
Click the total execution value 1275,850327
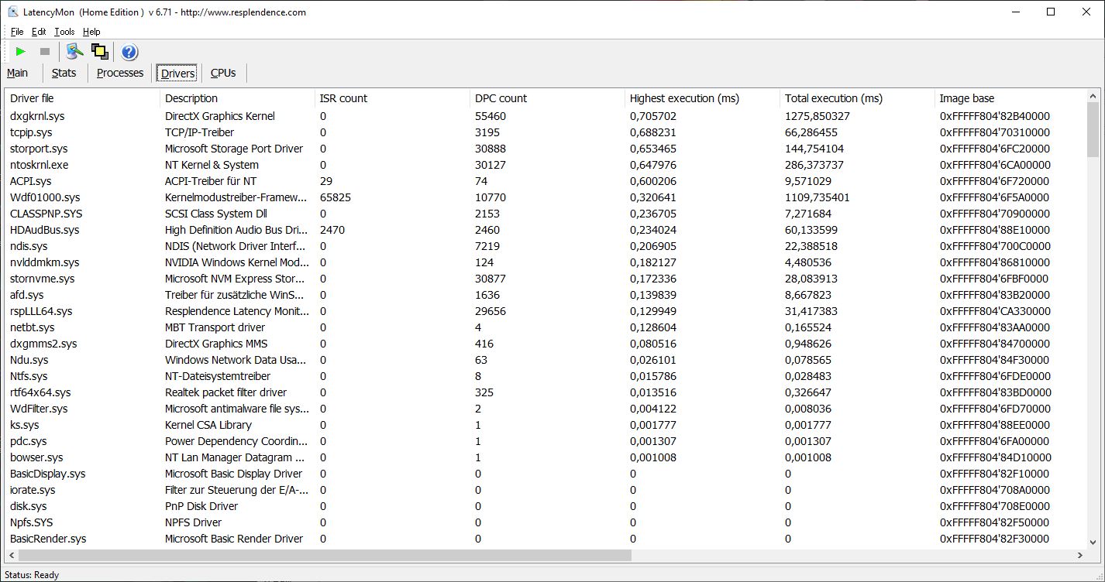818,116
